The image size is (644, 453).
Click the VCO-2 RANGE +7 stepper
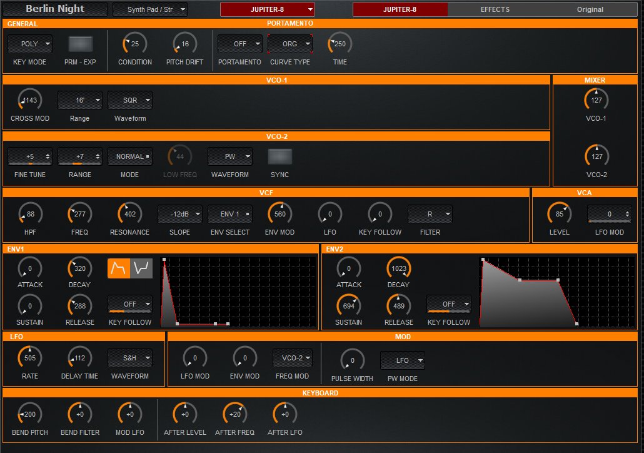click(x=80, y=156)
